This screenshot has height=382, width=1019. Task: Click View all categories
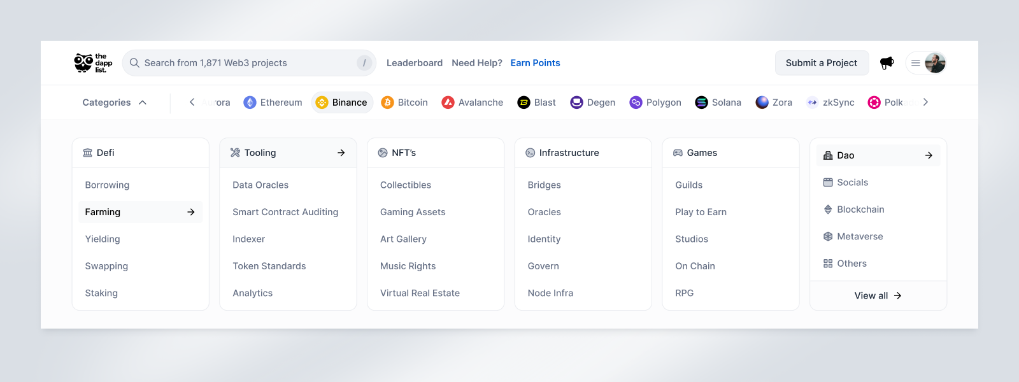878,296
